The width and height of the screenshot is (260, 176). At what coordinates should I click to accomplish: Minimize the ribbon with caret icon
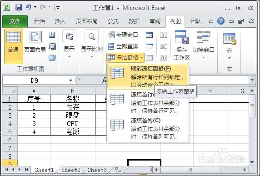(x=211, y=21)
